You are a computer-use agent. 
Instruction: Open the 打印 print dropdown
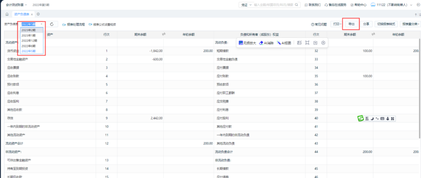(337, 24)
